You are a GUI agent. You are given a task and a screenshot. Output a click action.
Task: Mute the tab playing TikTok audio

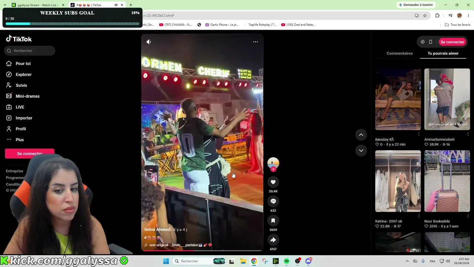pyautogui.click(x=116, y=5)
